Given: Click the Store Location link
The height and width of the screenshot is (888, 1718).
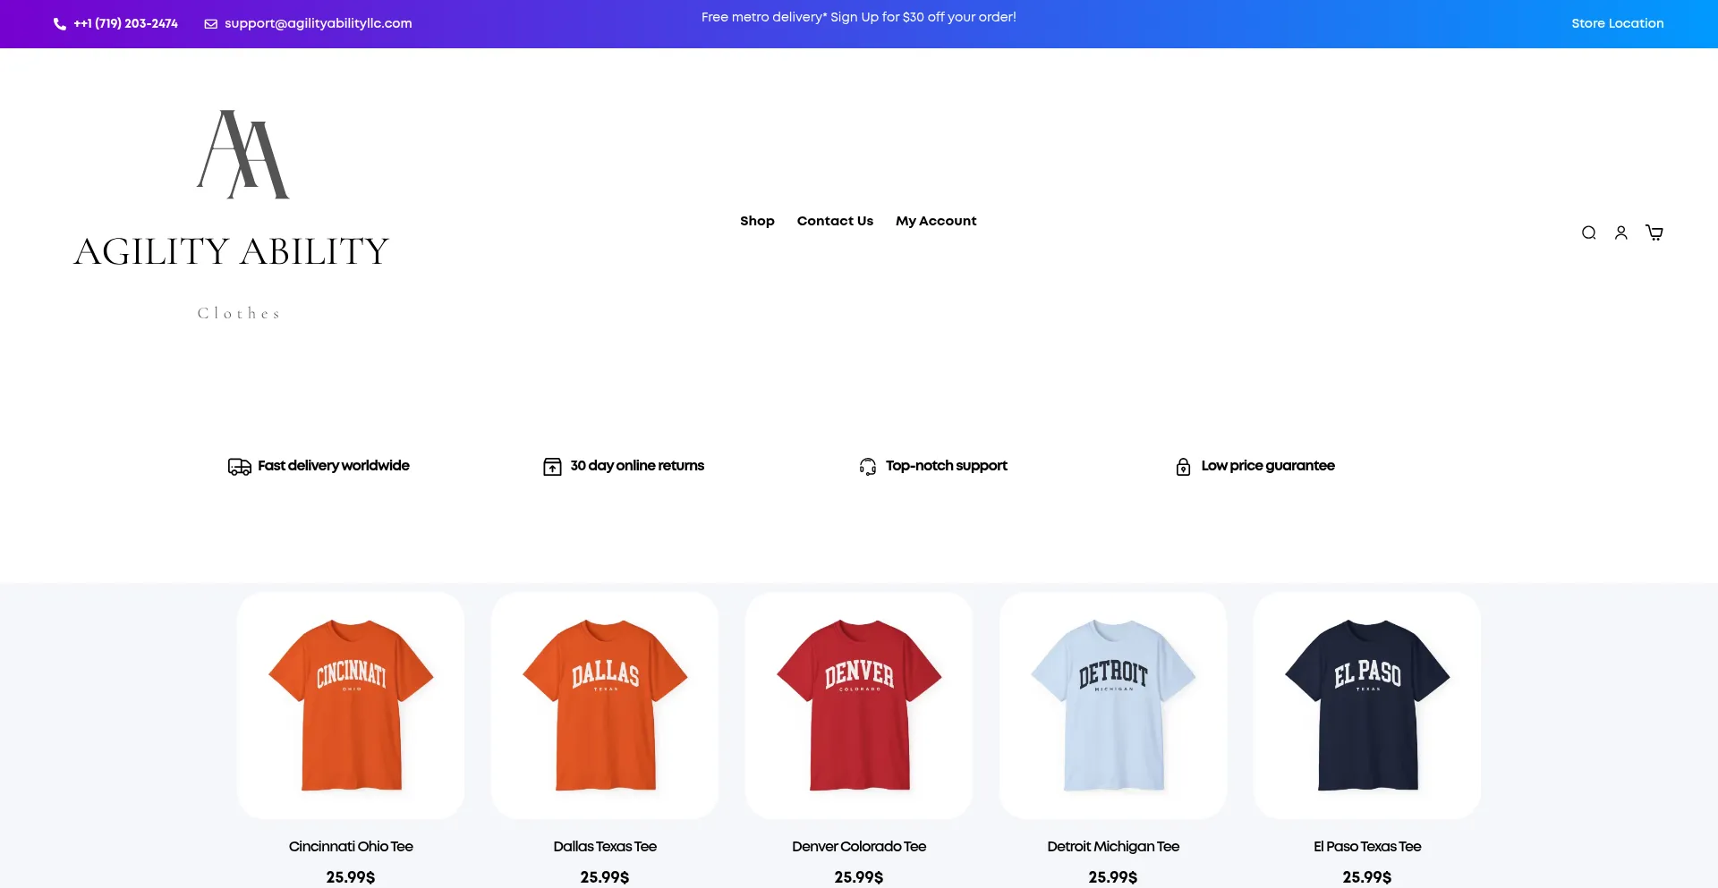Looking at the screenshot, I should click(x=1617, y=23).
